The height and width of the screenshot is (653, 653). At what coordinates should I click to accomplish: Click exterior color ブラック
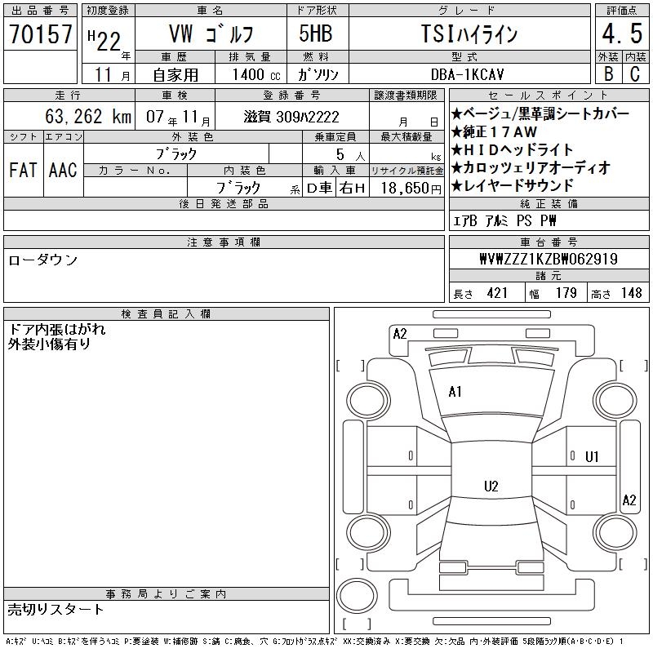176,154
